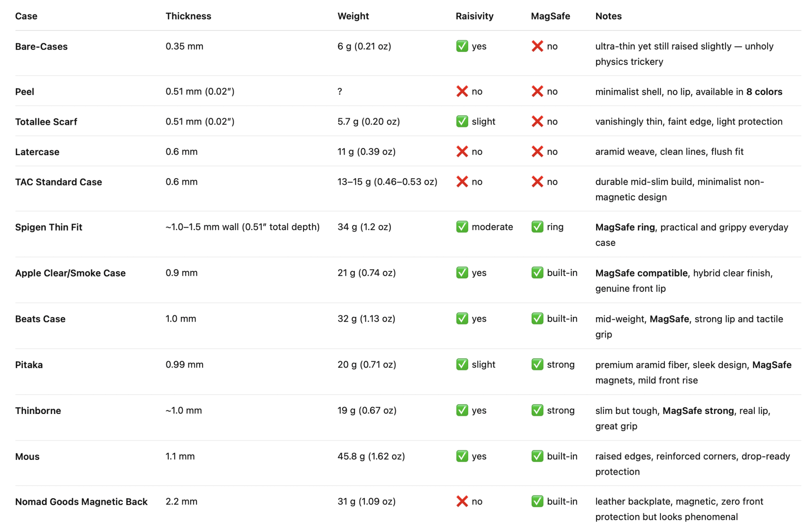Click the red X in Latercase MagSafe cell
806x524 pixels.
pyautogui.click(x=537, y=152)
